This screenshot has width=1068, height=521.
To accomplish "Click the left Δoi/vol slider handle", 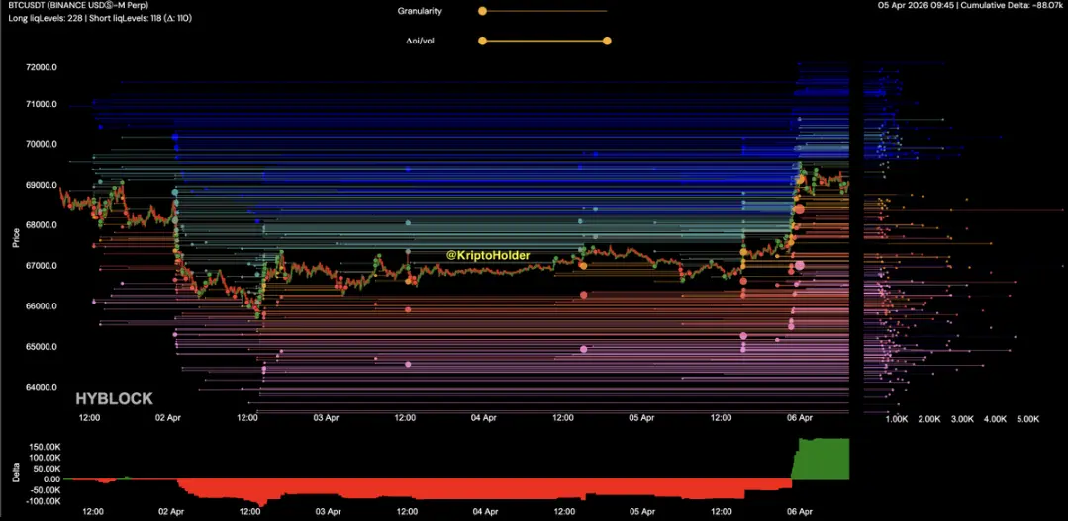I will [x=482, y=41].
